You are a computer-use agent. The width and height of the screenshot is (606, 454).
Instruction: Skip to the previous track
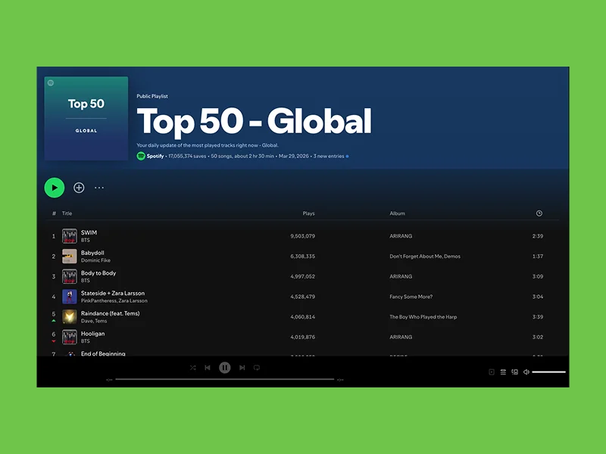pyautogui.click(x=208, y=367)
